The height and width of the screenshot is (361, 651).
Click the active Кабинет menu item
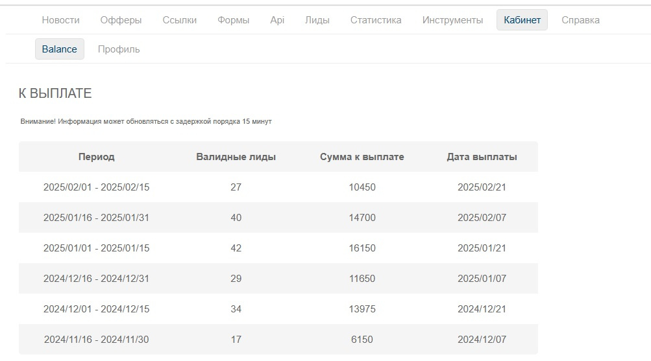coord(522,20)
